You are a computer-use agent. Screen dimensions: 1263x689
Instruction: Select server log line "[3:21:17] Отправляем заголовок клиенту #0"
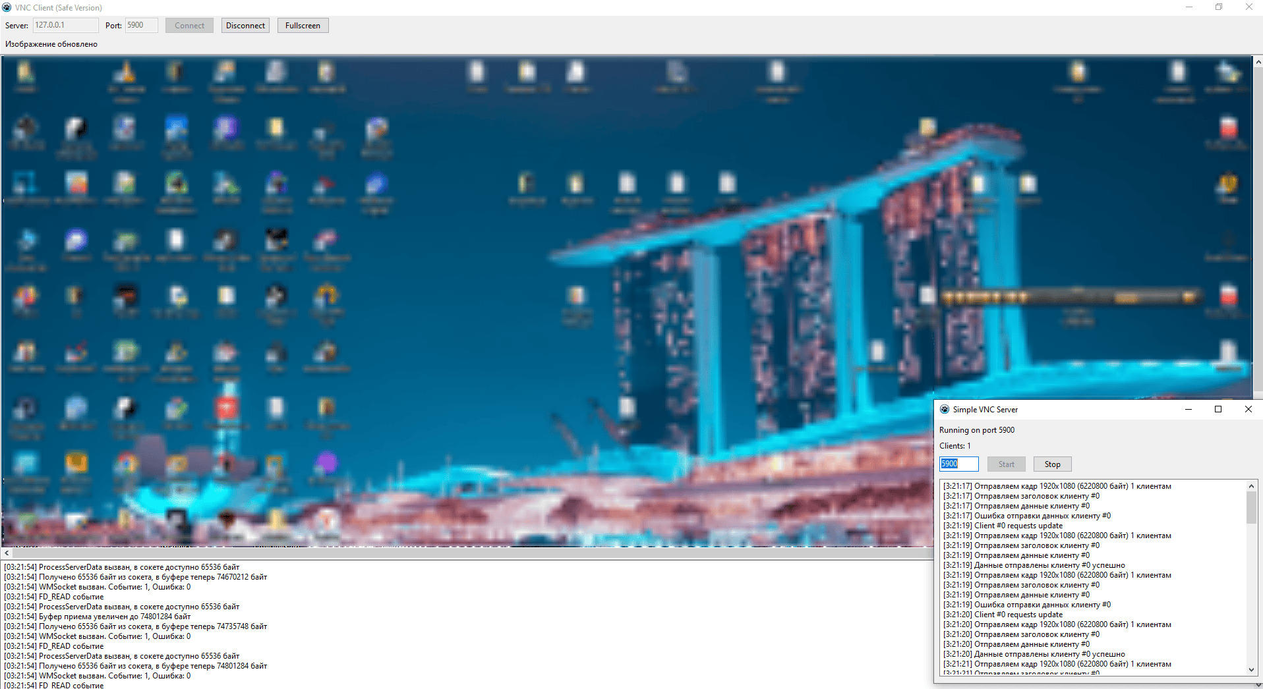1022,496
